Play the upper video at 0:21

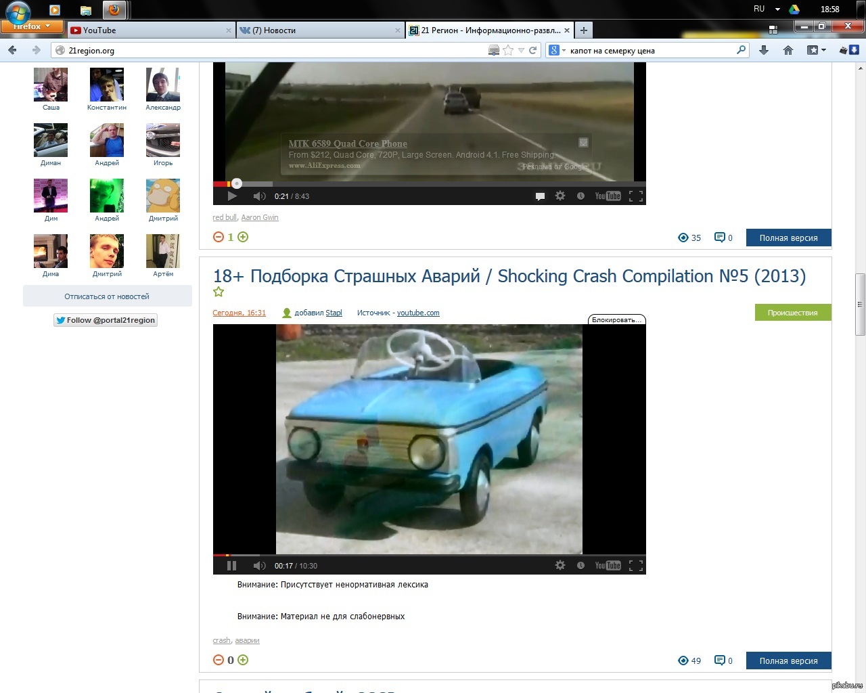pyautogui.click(x=232, y=196)
